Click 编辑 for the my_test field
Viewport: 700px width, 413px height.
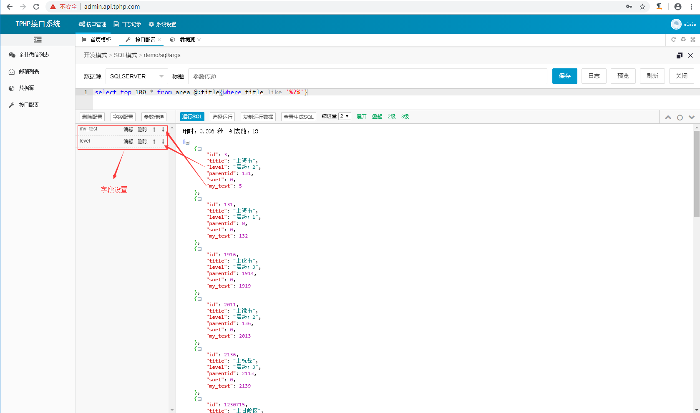click(x=128, y=130)
